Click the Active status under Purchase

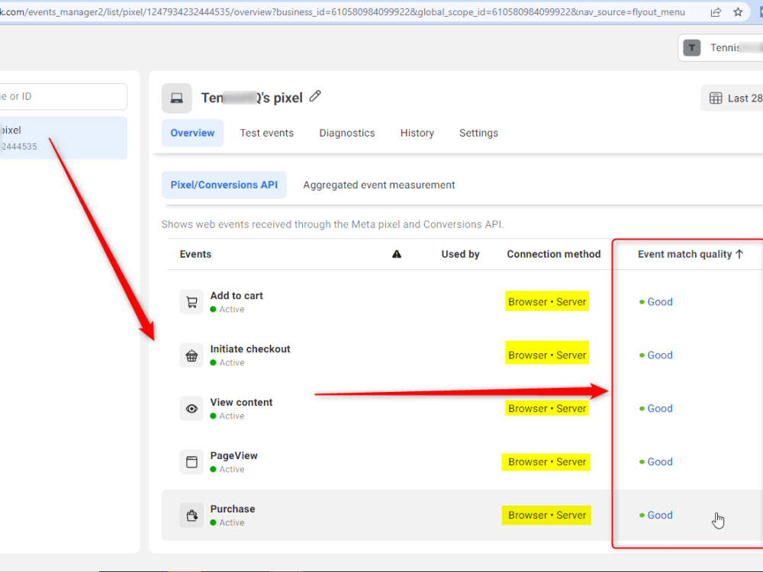tap(227, 522)
